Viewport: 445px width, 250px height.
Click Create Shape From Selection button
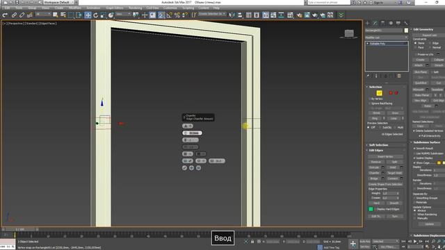tap(385, 184)
